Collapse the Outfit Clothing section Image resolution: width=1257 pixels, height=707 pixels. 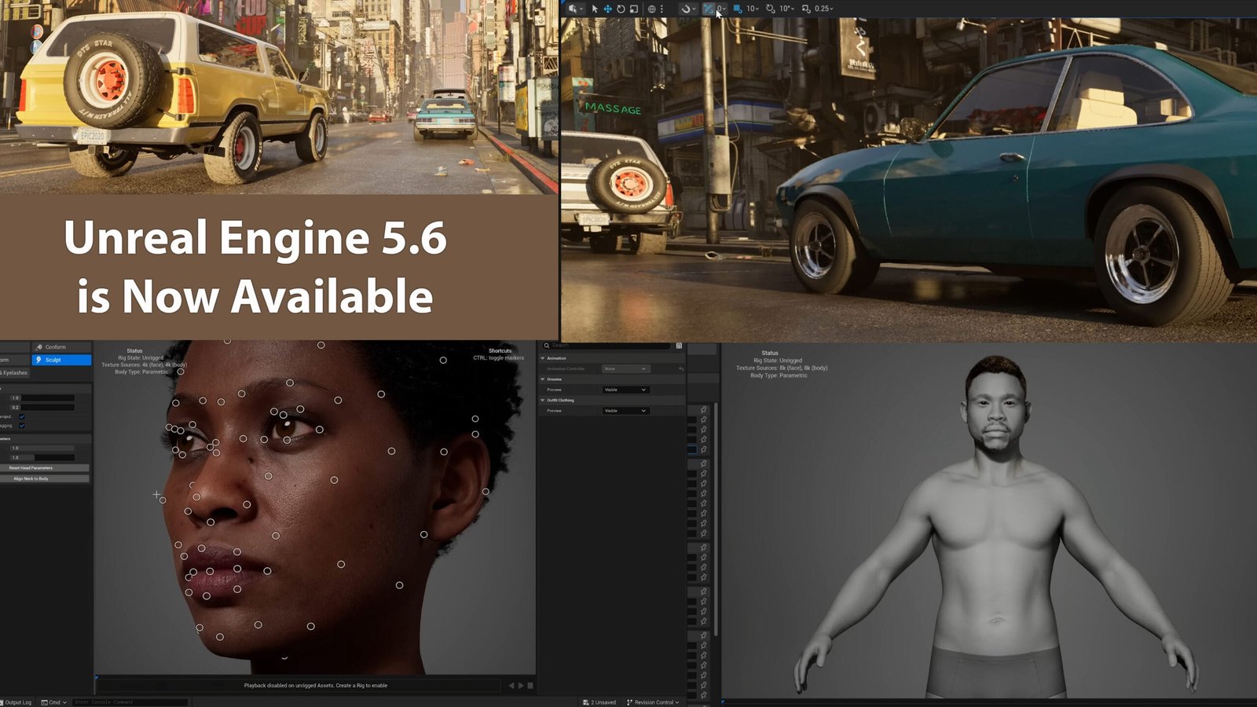click(542, 401)
